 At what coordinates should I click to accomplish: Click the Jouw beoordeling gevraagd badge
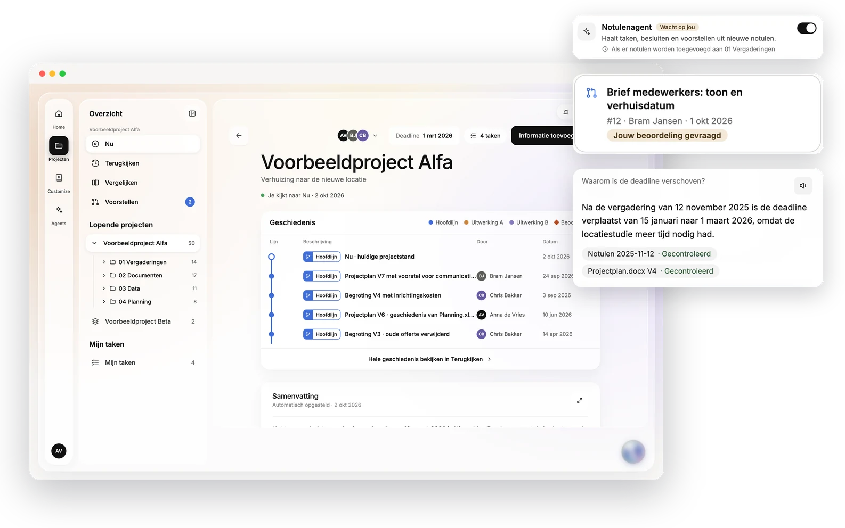point(667,135)
